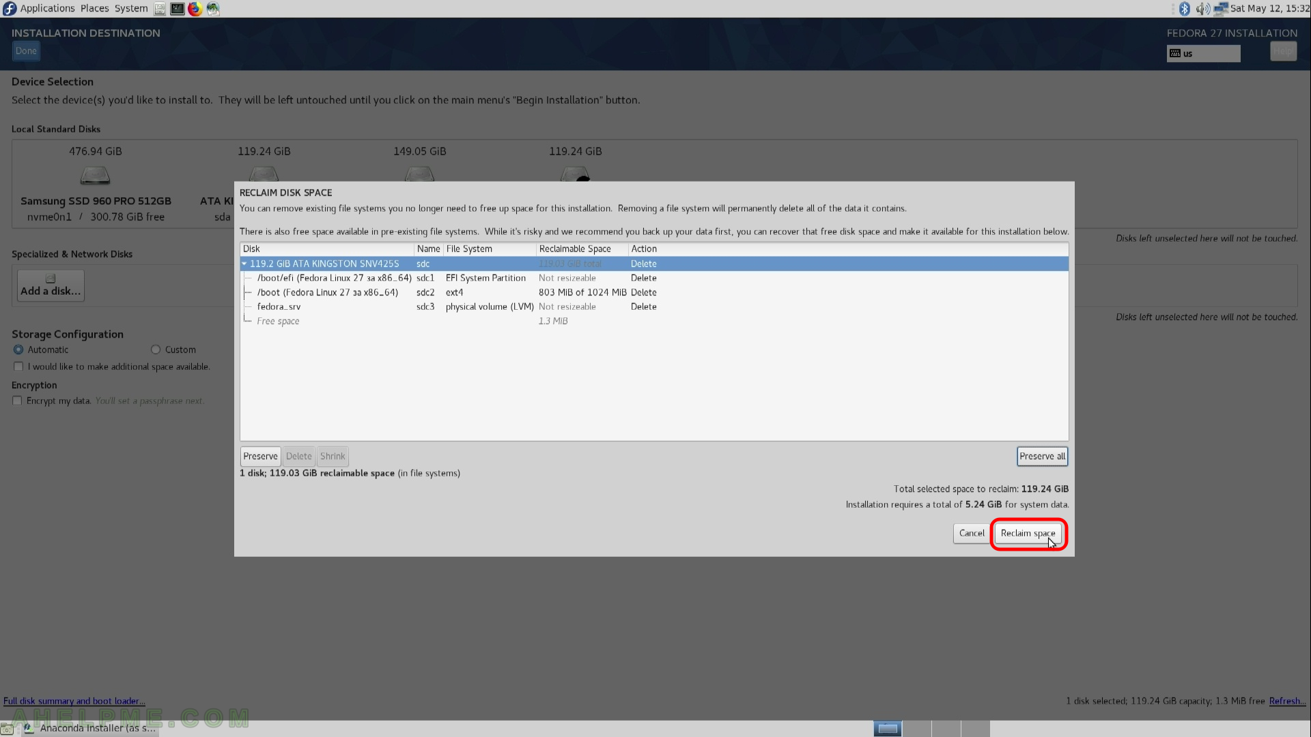
Task: Open the Bluetooth tray icon
Action: click(x=1185, y=9)
